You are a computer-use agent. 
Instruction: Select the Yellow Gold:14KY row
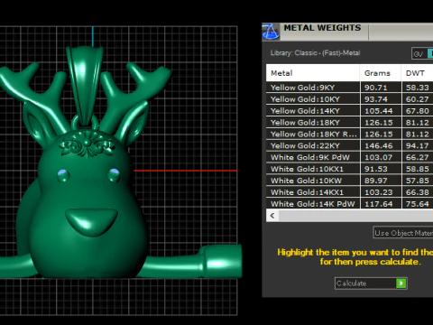(349, 111)
